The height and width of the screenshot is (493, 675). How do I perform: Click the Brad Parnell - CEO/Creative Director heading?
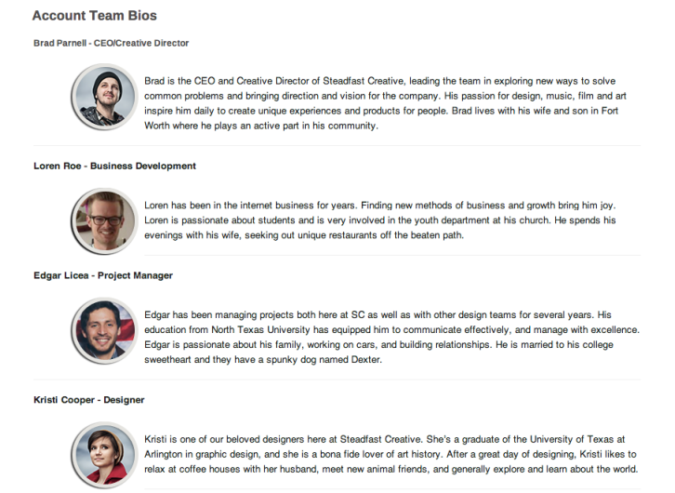[x=112, y=43]
